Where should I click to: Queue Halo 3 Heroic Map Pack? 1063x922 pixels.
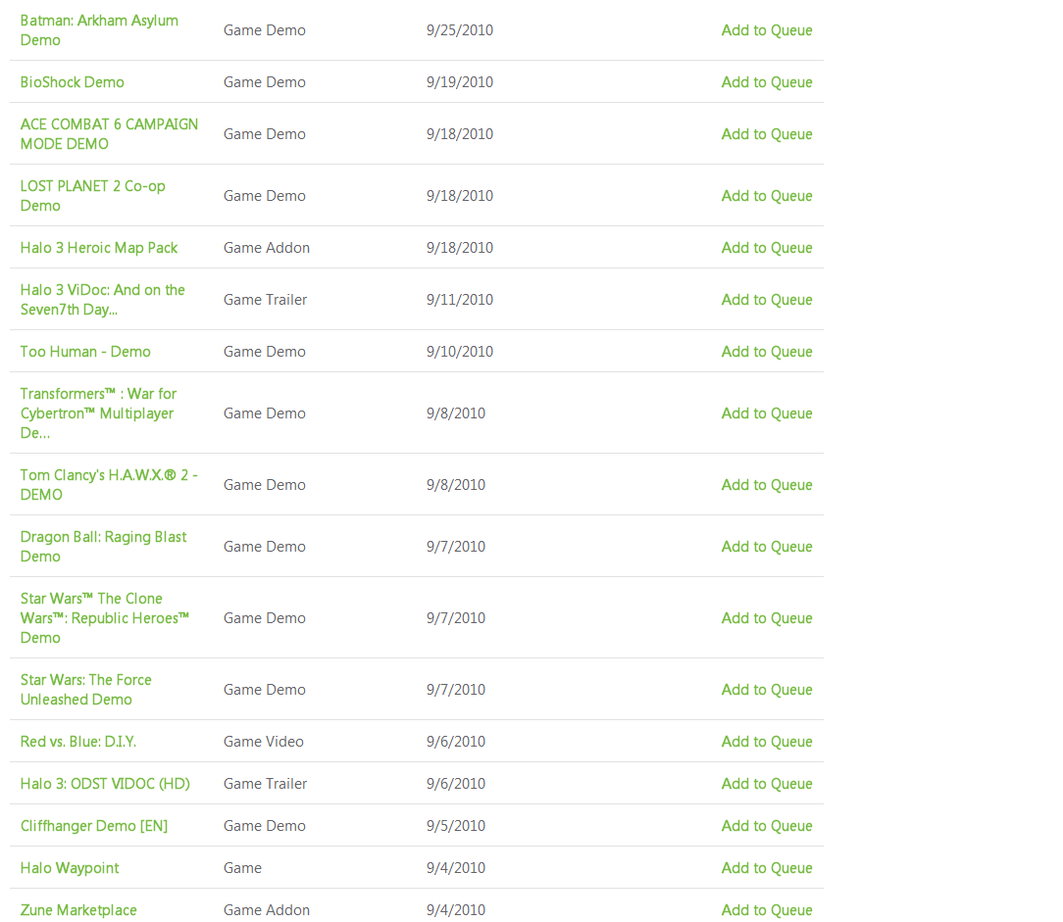pos(766,248)
